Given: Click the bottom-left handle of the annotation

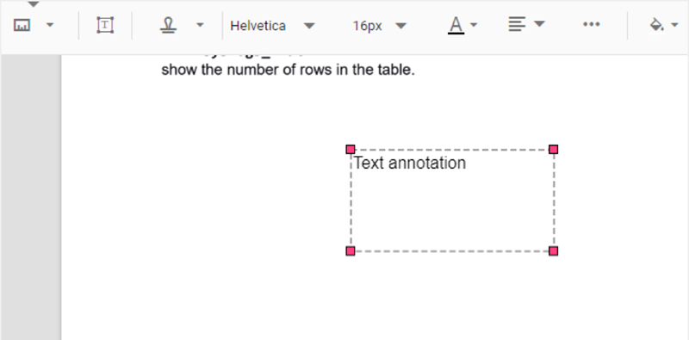Looking at the screenshot, I should click(x=351, y=250).
